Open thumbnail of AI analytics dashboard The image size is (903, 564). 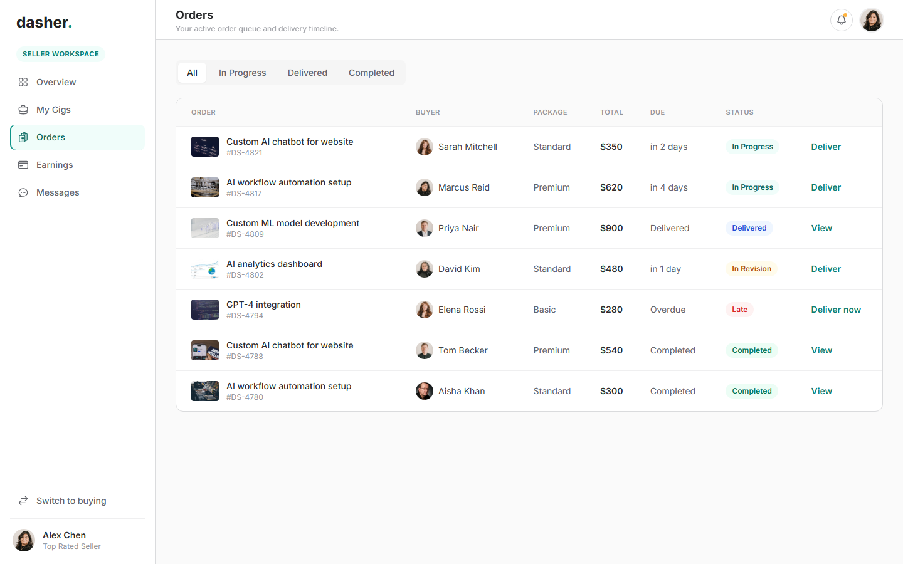(205, 269)
